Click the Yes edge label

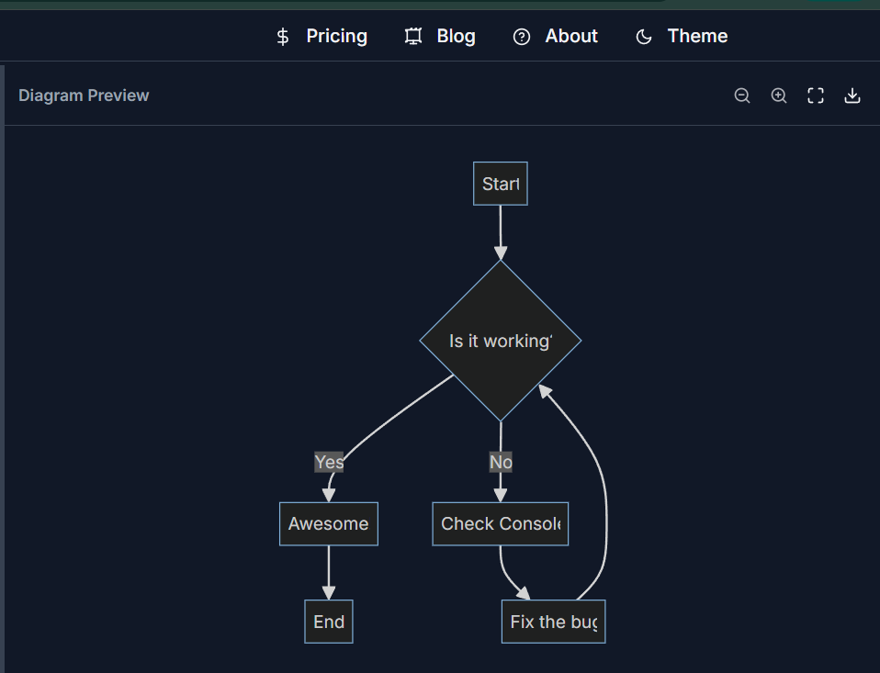329,462
